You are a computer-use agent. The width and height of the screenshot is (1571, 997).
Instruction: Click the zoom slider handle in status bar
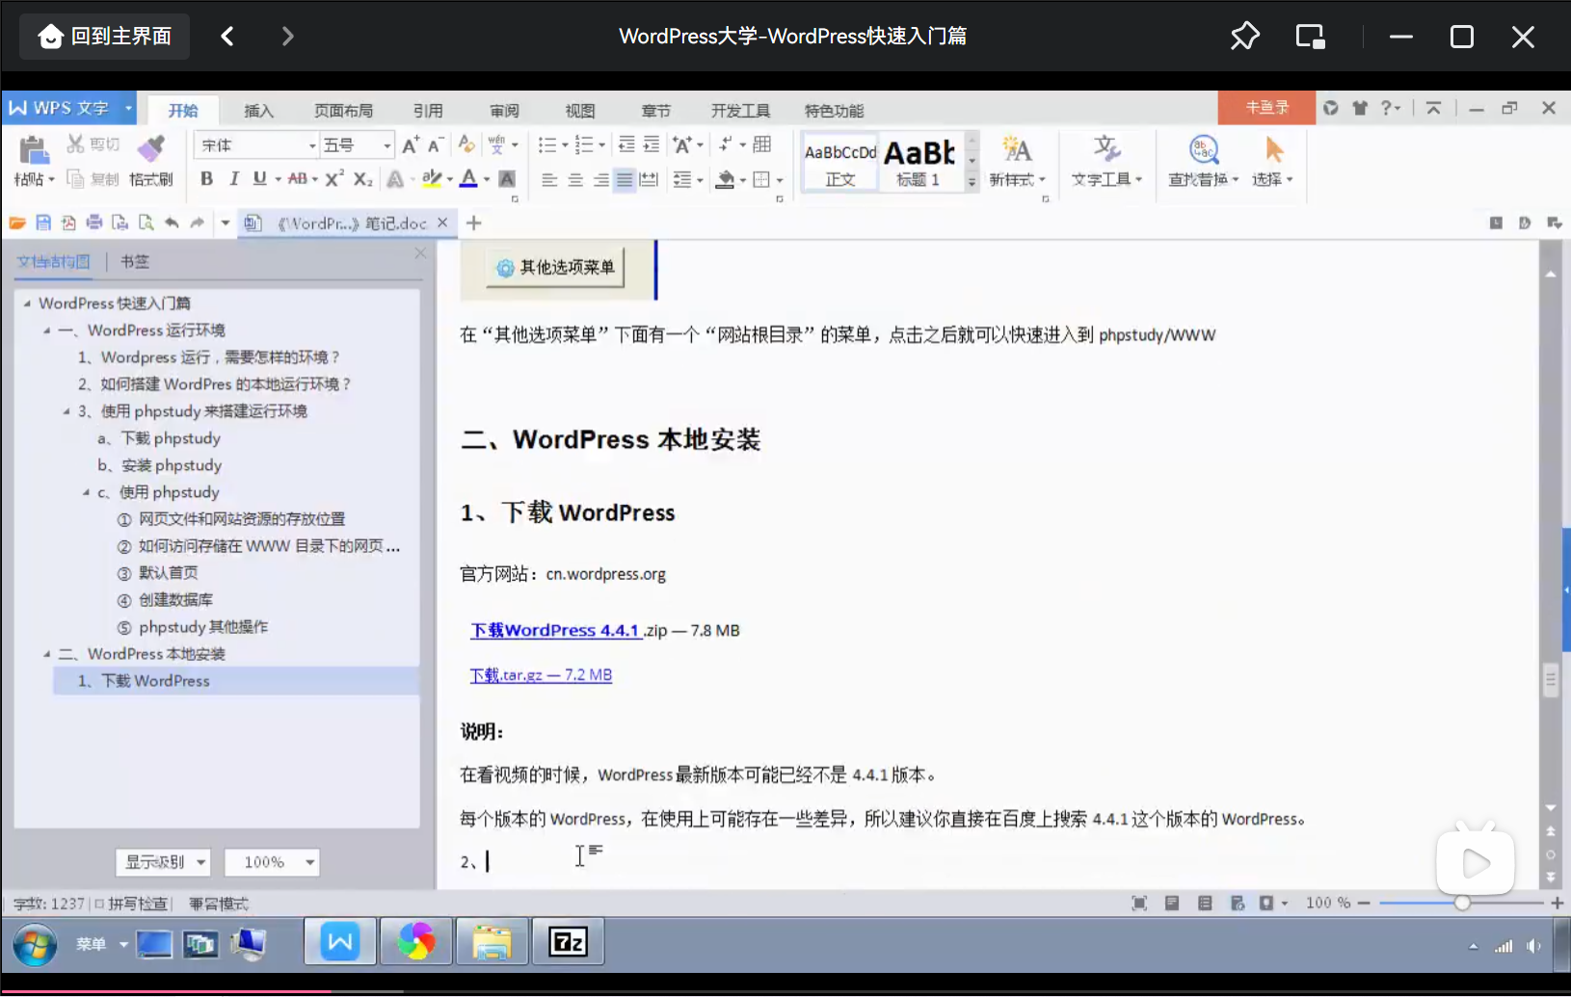click(x=1462, y=903)
